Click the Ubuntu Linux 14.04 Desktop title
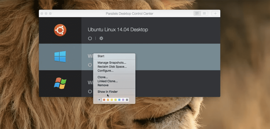270x129 pixels. pyautogui.click(x=118, y=29)
